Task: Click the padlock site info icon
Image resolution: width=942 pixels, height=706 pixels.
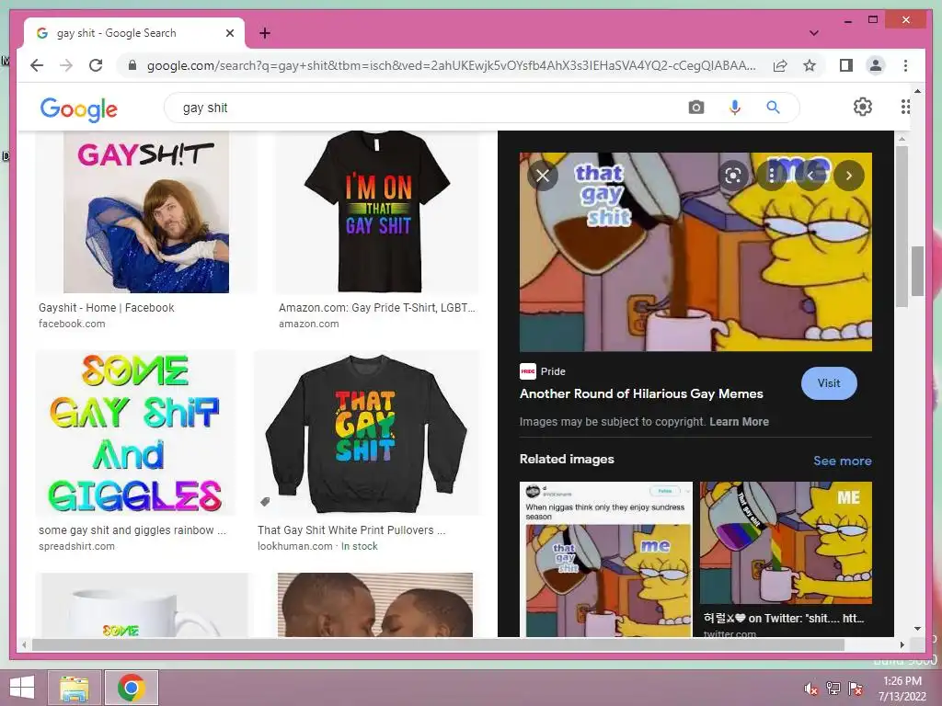Action: (x=132, y=65)
